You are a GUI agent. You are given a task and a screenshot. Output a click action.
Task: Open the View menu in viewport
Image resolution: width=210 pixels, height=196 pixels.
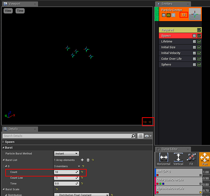8,11
